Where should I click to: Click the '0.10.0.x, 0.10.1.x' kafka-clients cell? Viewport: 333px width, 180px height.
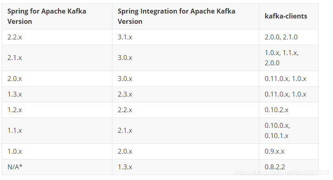[277, 130]
